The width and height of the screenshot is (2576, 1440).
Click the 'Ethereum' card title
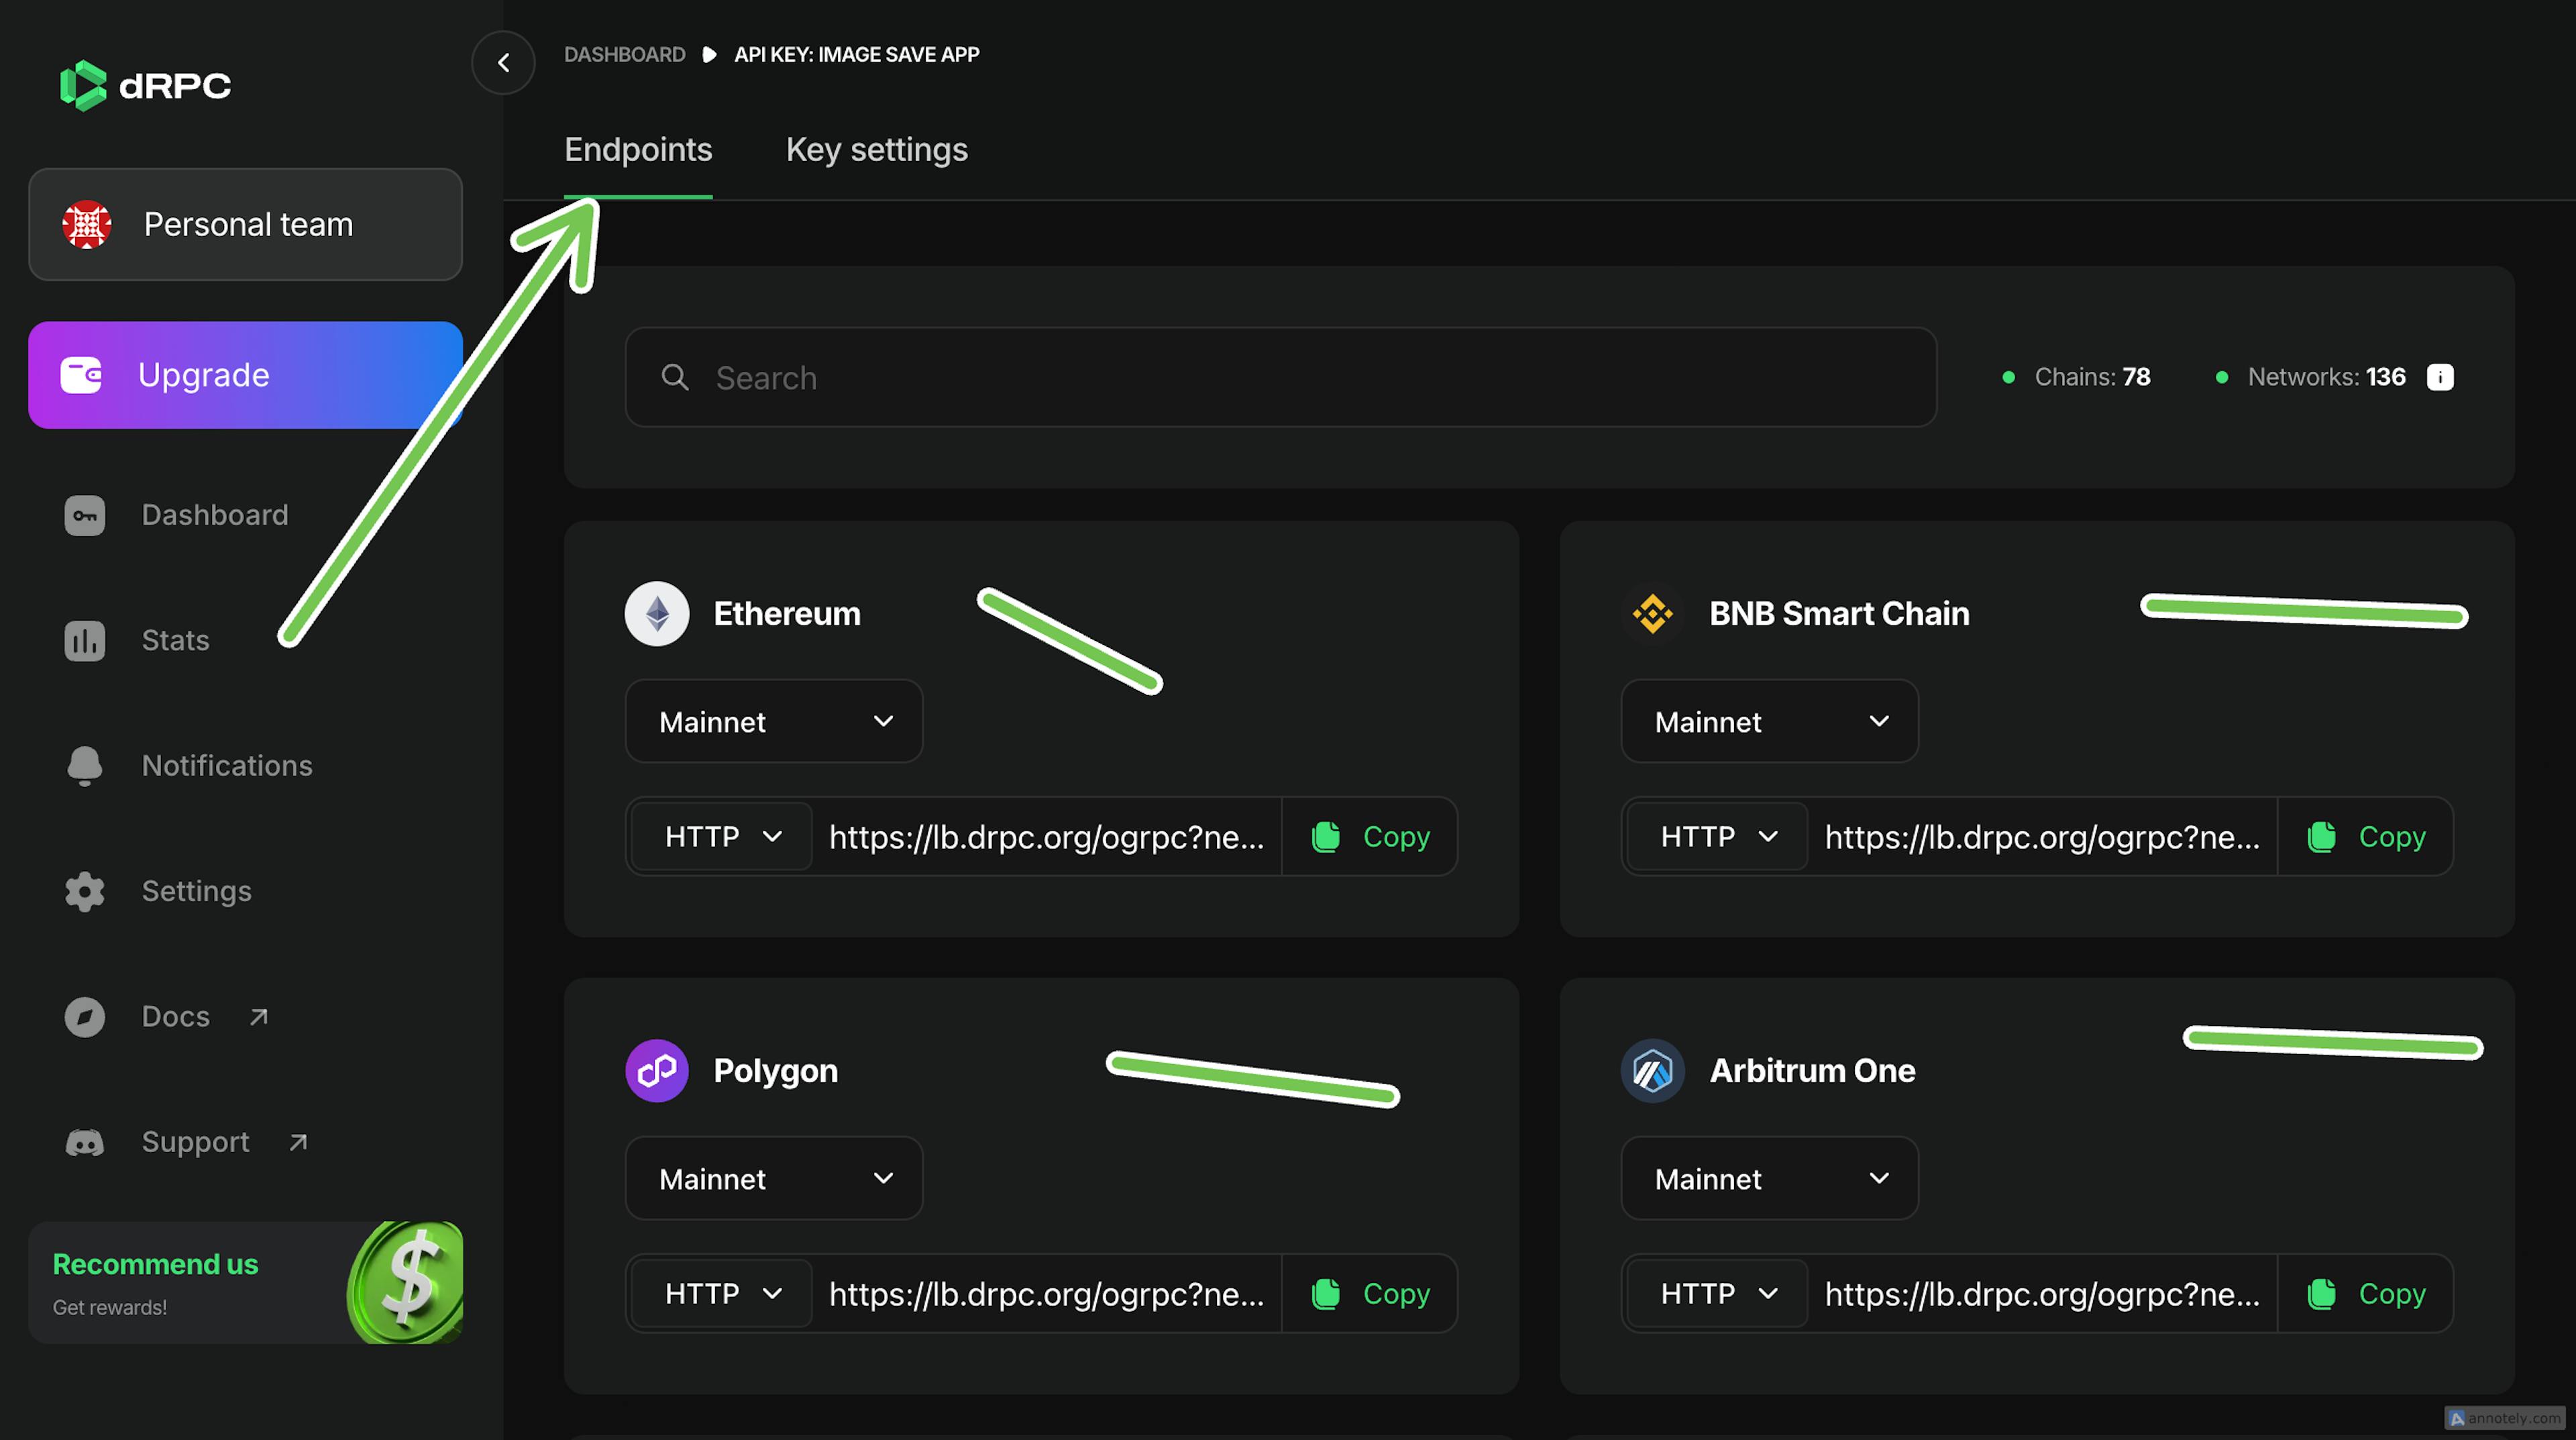pos(787,613)
